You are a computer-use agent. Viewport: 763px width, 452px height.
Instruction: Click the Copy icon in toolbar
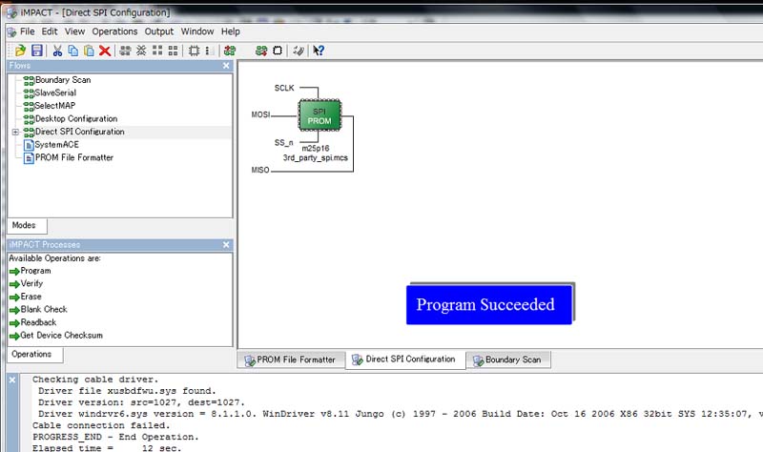pos(73,51)
